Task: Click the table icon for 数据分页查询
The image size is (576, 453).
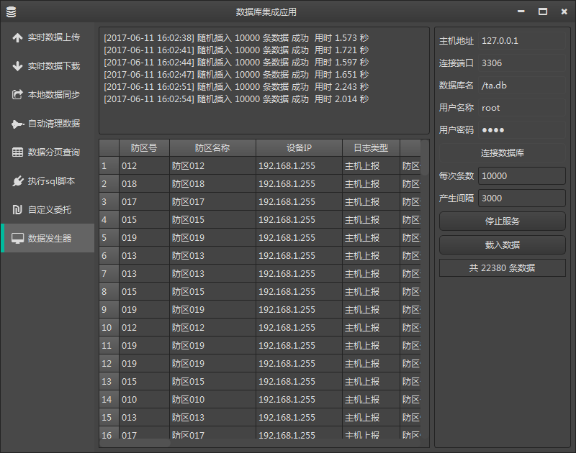Action: click(17, 152)
